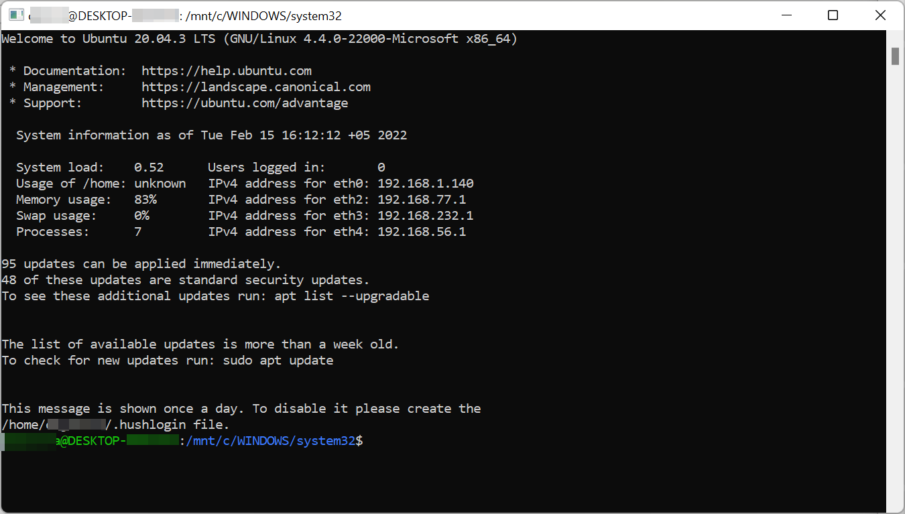Open the https://landscape.canonical.com URL
This screenshot has width=905, height=514.
256,87
